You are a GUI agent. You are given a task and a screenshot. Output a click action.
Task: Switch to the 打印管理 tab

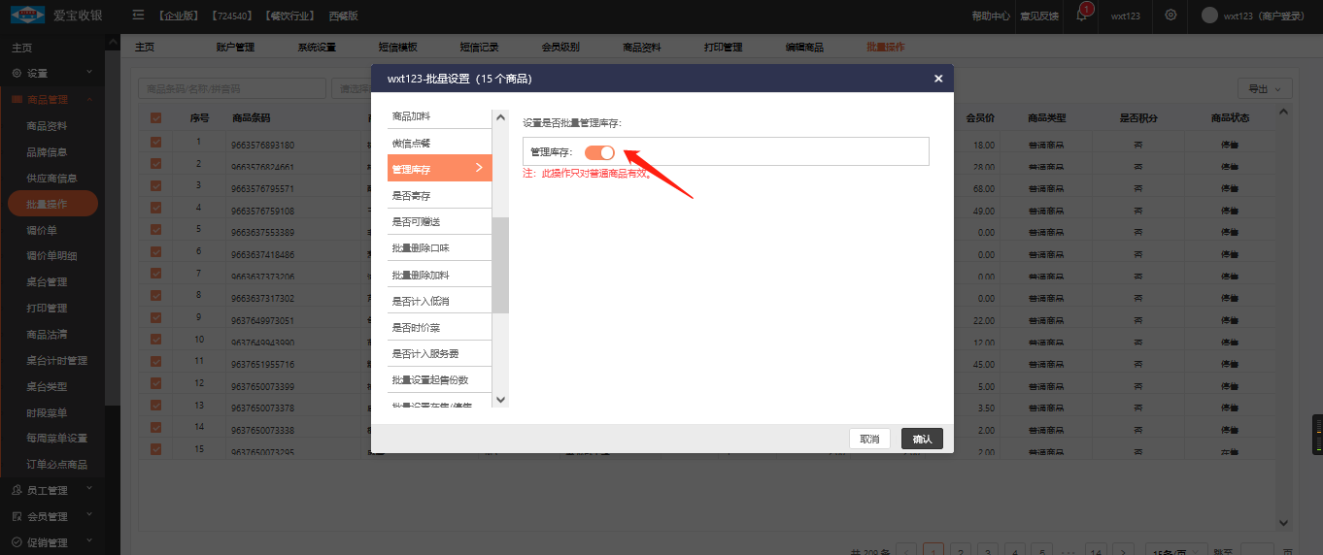pyautogui.click(x=724, y=47)
